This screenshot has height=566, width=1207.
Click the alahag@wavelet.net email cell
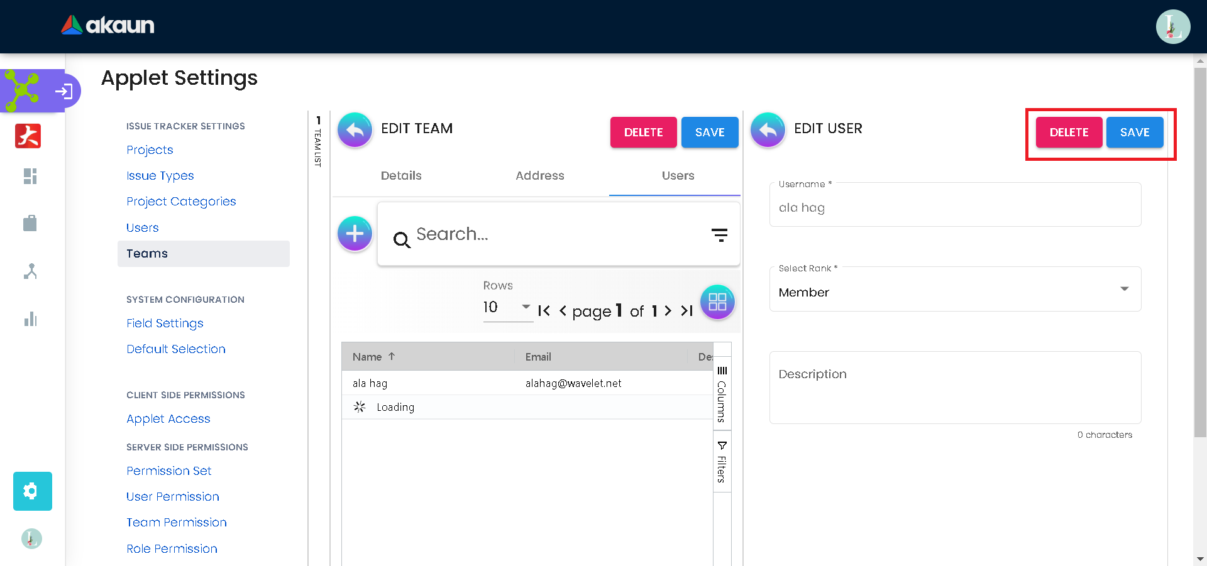(573, 383)
